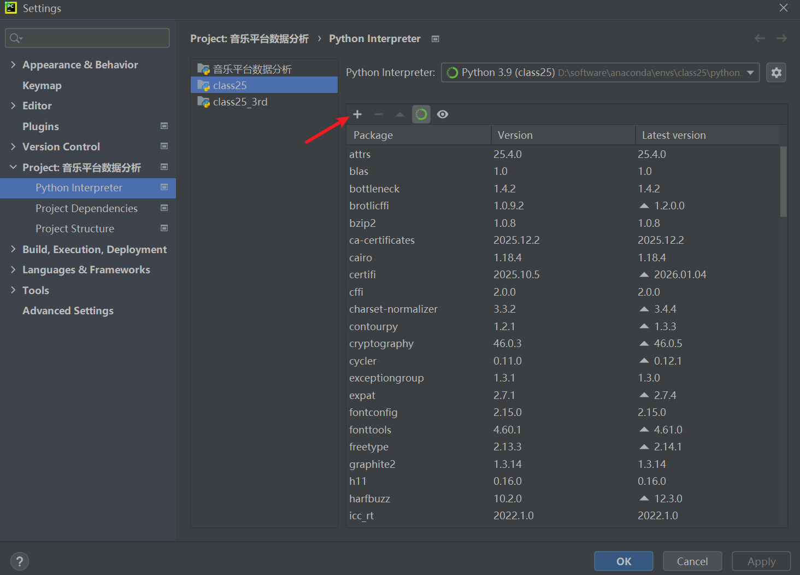
Task: Select class25_3rd project entry
Action: tap(264, 102)
